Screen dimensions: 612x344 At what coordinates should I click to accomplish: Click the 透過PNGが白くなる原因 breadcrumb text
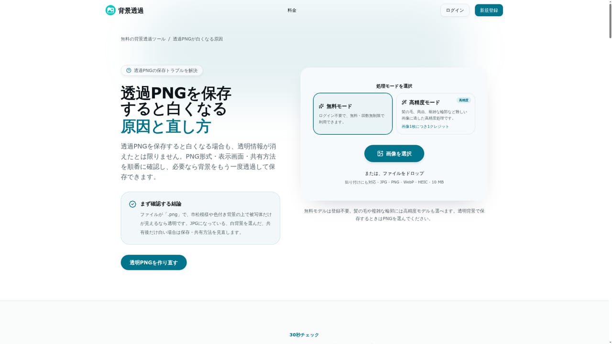197,39
